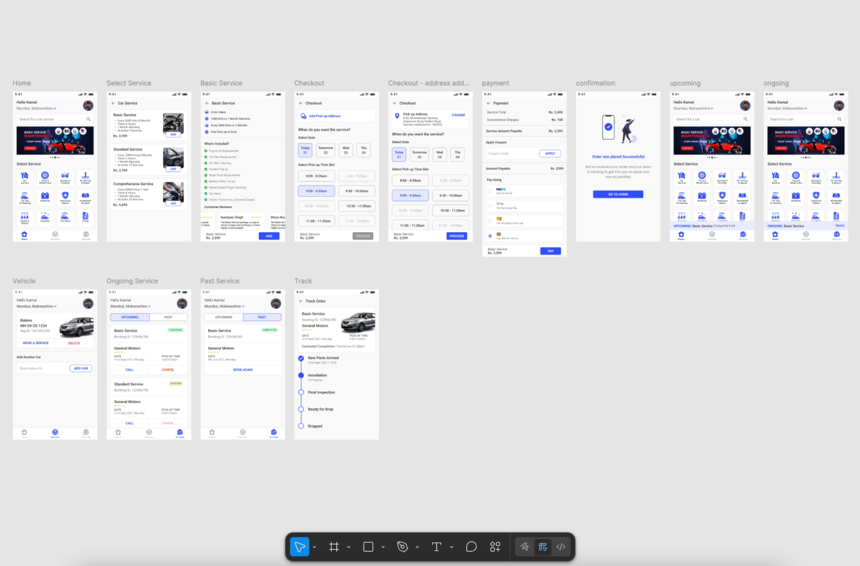
Task: Click the Basic Service banner image in Home frame
Action: click(x=55, y=140)
